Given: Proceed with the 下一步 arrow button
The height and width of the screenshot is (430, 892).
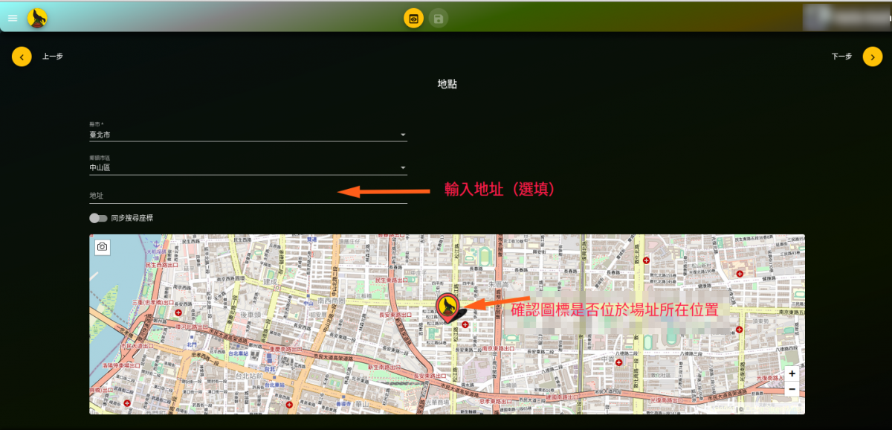Looking at the screenshot, I should [x=873, y=56].
